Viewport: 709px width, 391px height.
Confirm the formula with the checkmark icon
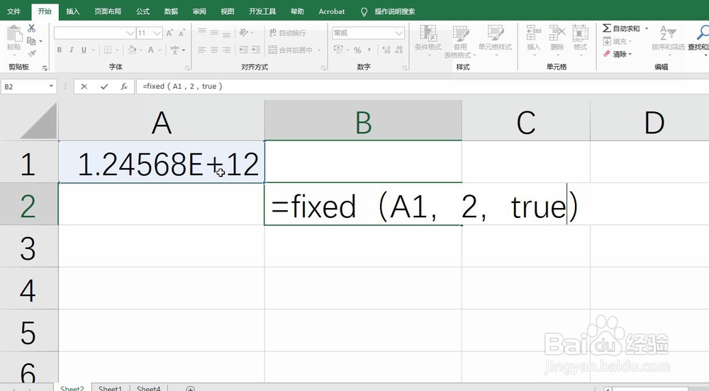[104, 87]
